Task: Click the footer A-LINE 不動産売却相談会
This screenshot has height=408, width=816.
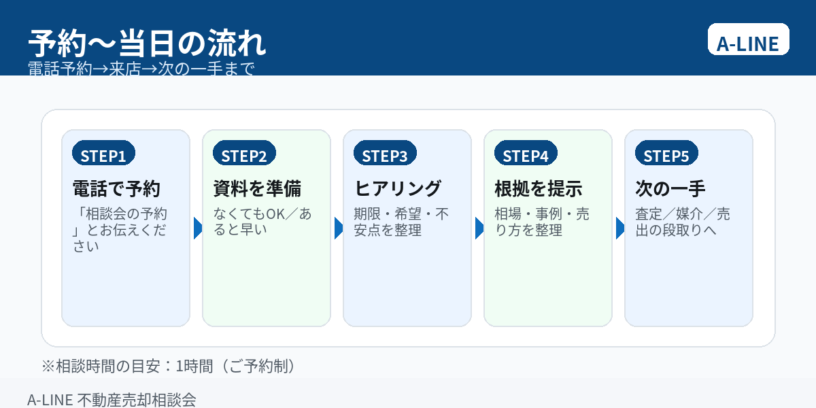Action: (112, 400)
